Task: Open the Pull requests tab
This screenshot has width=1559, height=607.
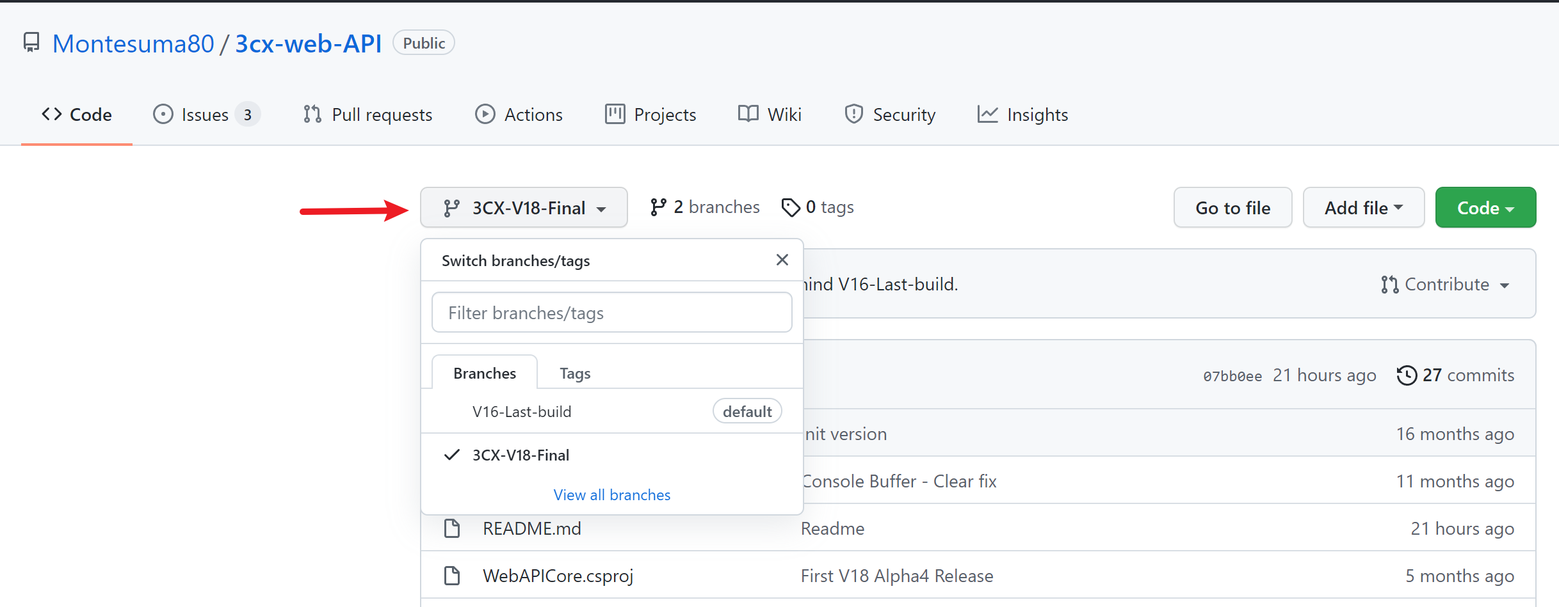Action: point(368,114)
